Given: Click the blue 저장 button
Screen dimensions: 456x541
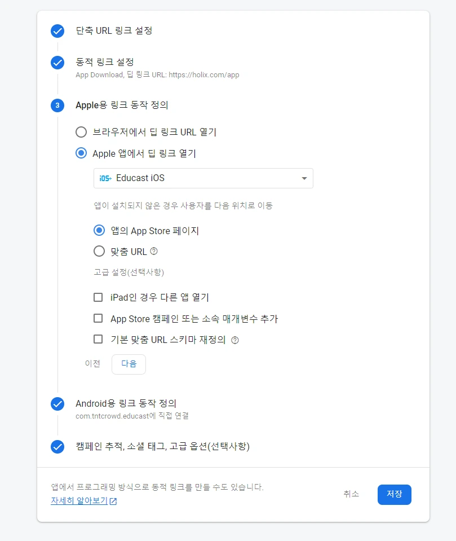Looking at the screenshot, I should pyautogui.click(x=395, y=494).
